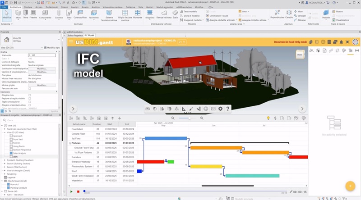Click the hashtag icon in right panel
Viewport: 361px width, 200px height.
point(337,50)
